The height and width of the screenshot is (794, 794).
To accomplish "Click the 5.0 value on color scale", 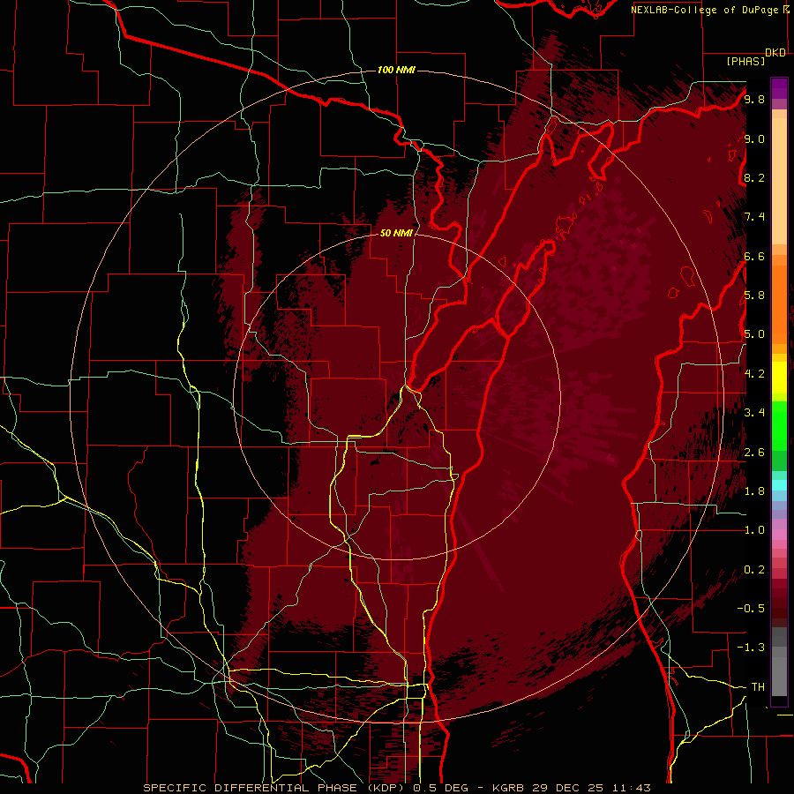I will point(754,334).
